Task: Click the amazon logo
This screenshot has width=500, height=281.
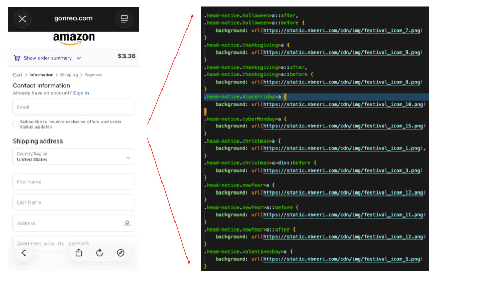Action: 73,39
